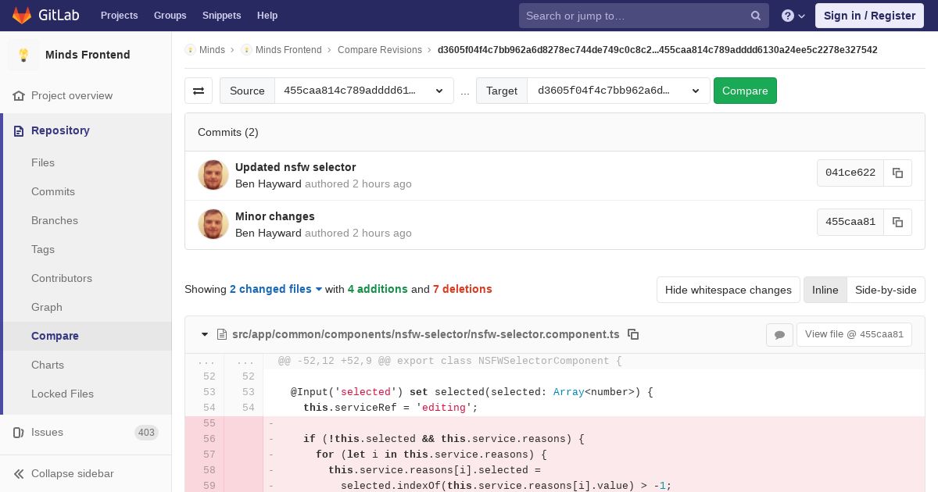The width and height of the screenshot is (938, 492).
Task: Click Minds group icon in breadcrumb
Action: 190,49
